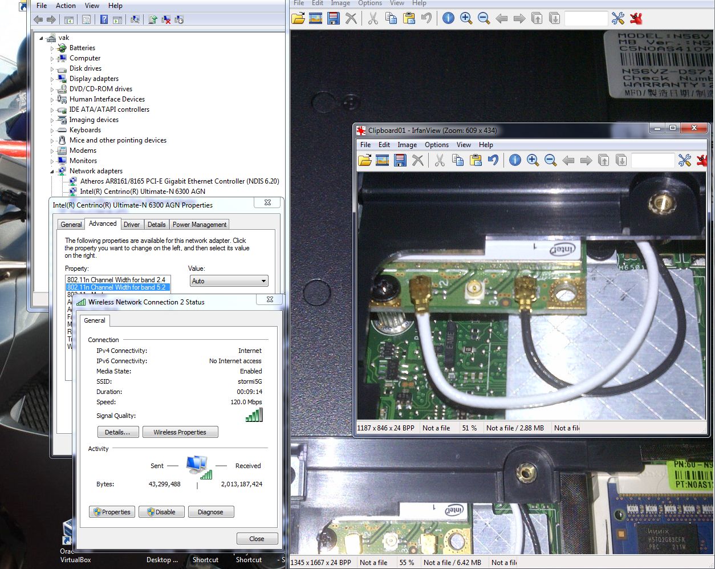Viewport: 715px width, 569px height.
Task: Click Information icon in background IrfanView window
Action: click(x=449, y=18)
